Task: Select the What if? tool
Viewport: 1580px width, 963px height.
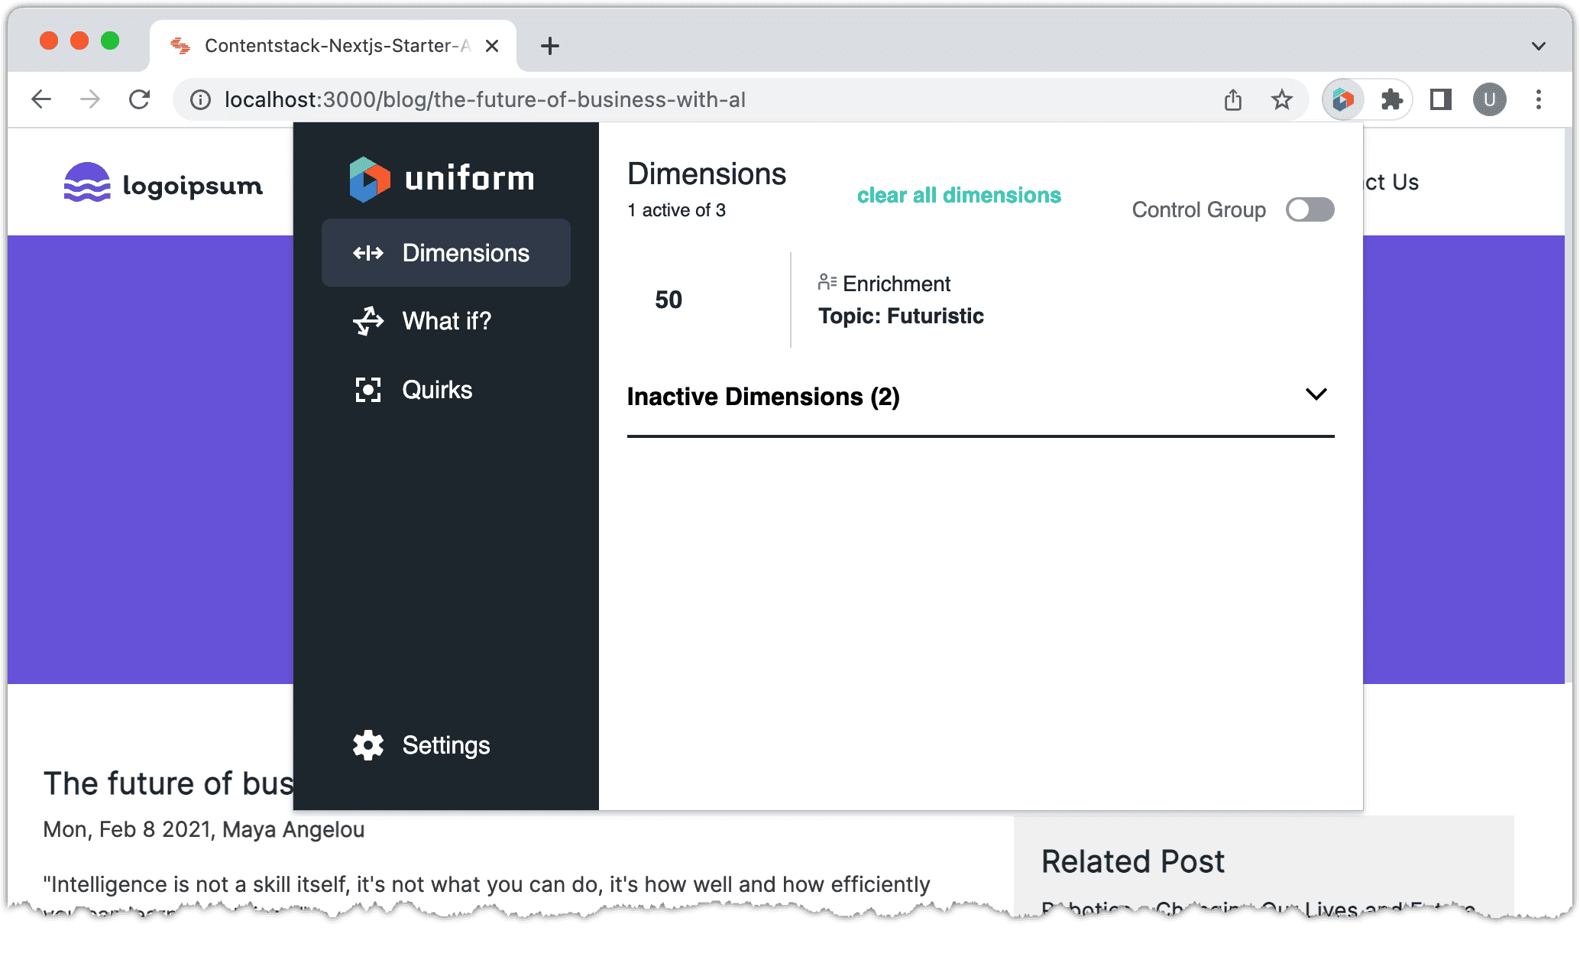Action: (446, 321)
